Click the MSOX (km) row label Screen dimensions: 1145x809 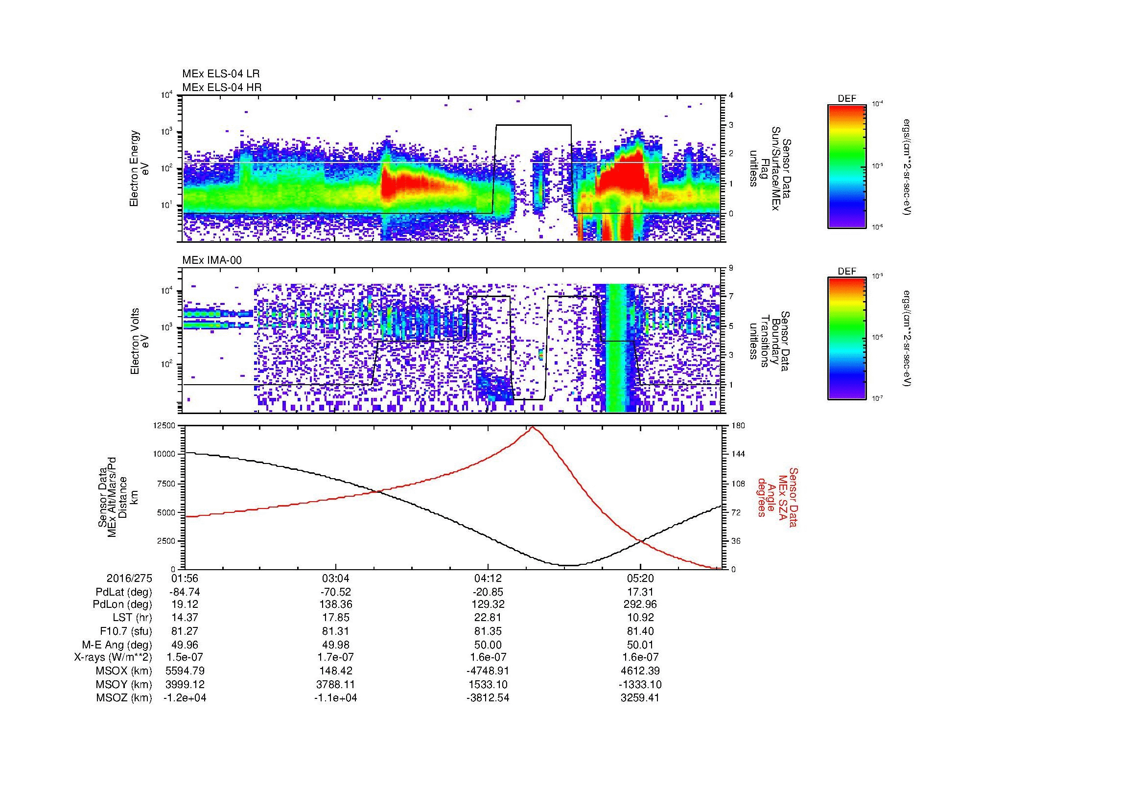pos(124,671)
